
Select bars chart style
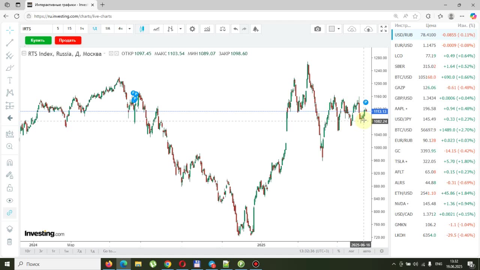click(170, 29)
